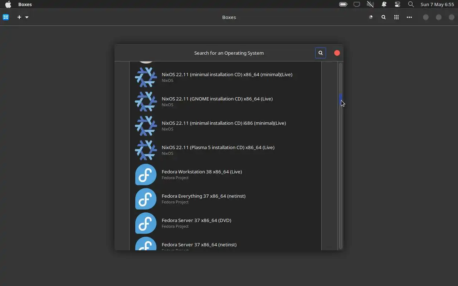Click the screen mirroring icon in the menu bar

click(x=357, y=4)
